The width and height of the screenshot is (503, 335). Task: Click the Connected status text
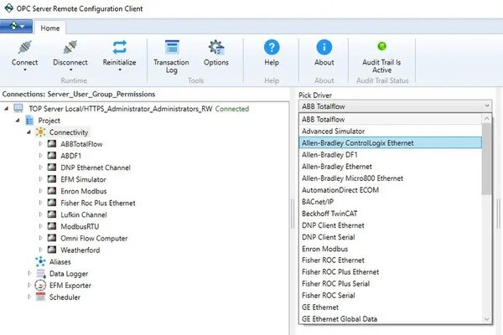tap(232, 109)
